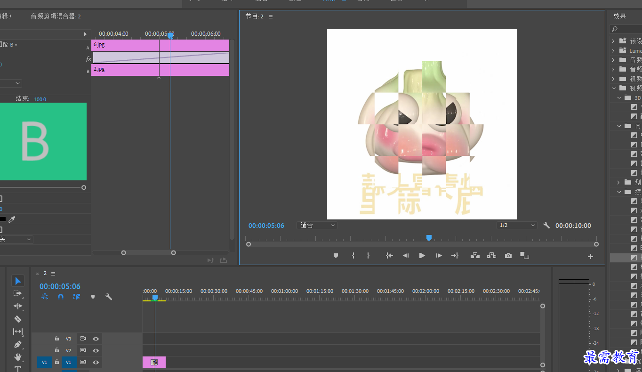The image size is (642, 372).
Task: Add a marker in the timeline panel
Action: click(x=93, y=297)
